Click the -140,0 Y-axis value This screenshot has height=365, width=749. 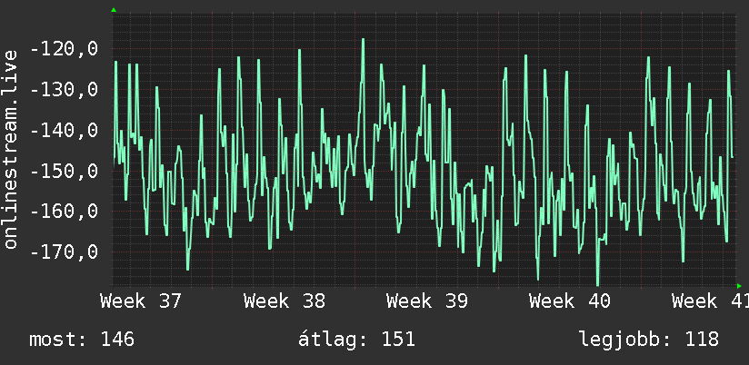pos(64,130)
